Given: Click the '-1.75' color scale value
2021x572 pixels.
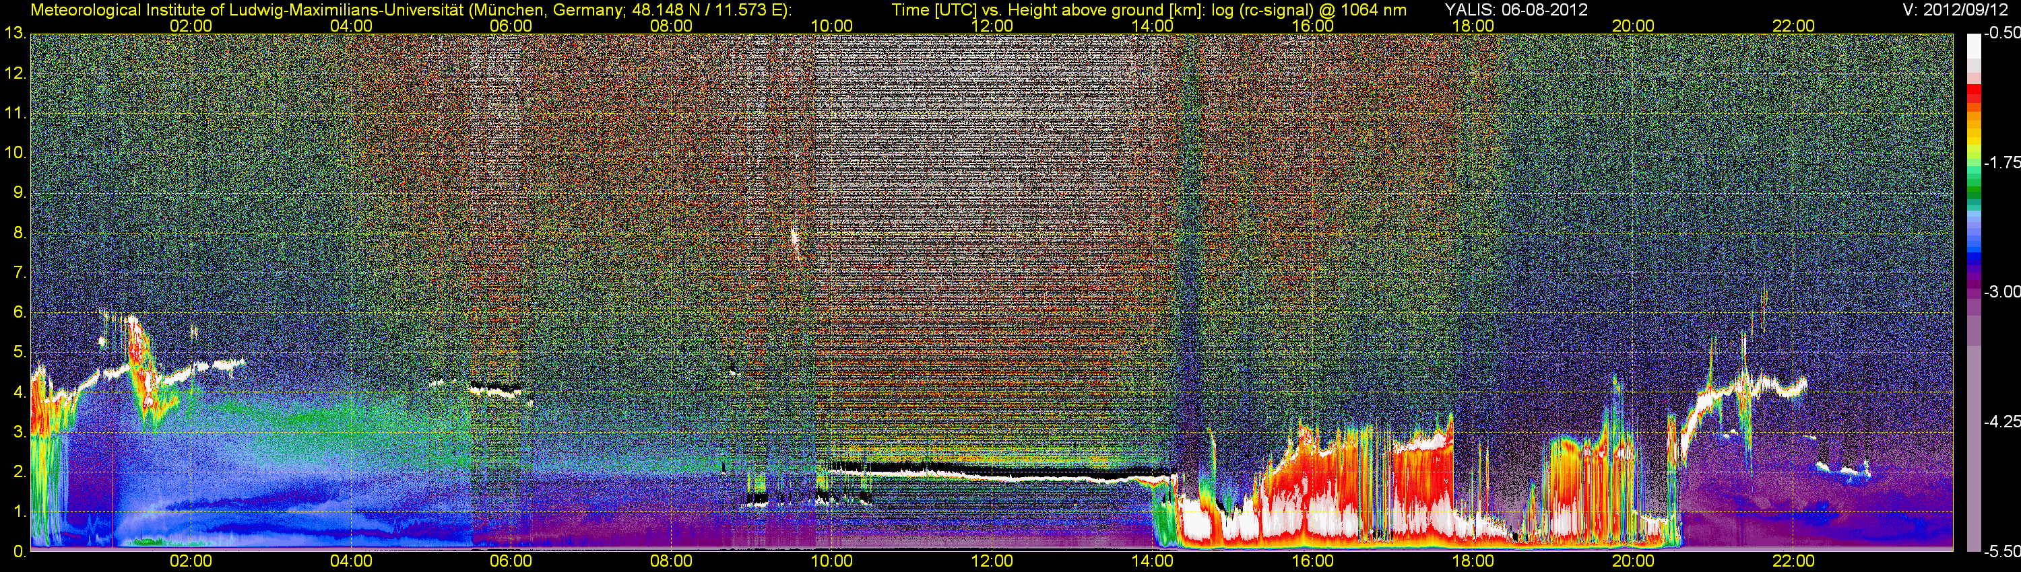Looking at the screenshot, I should click(x=2001, y=162).
